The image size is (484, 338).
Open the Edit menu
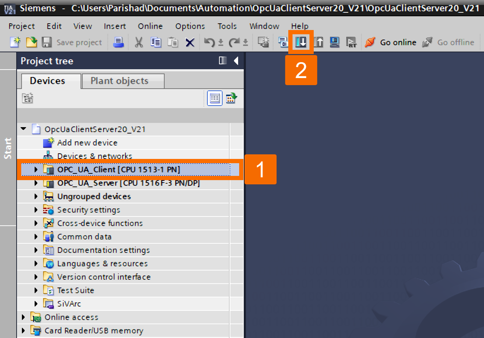point(54,26)
